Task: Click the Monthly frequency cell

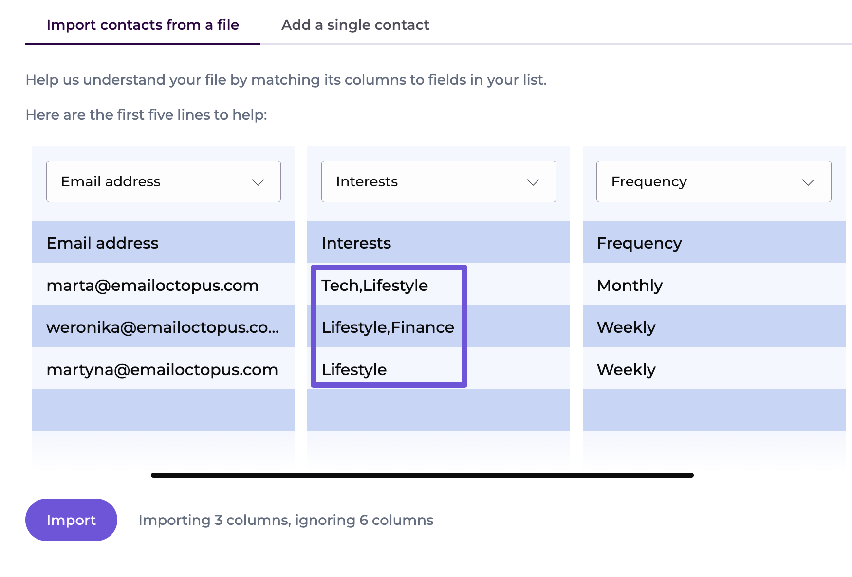Action: point(630,285)
